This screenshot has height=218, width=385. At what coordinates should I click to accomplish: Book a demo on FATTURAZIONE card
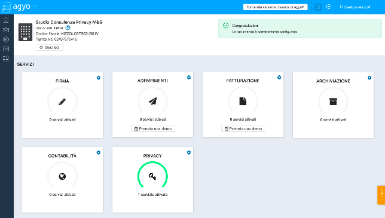[x=243, y=129]
